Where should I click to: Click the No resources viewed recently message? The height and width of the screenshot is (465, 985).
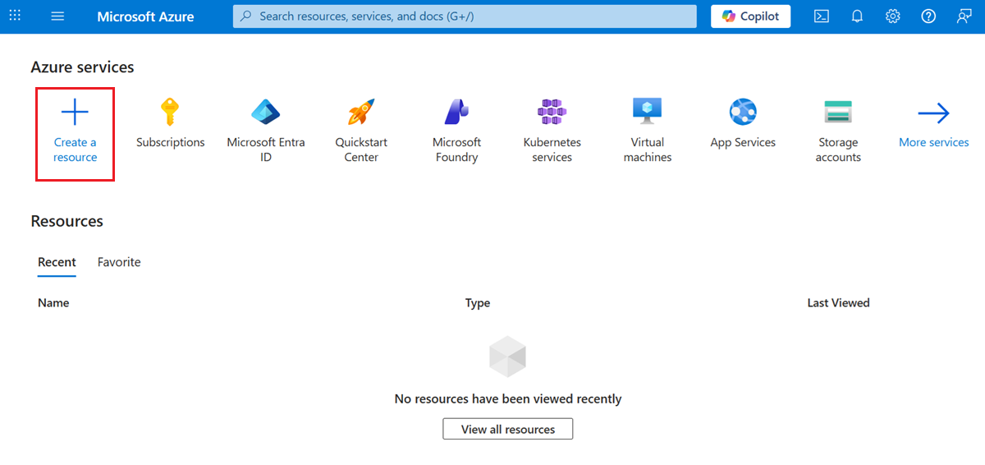508,399
